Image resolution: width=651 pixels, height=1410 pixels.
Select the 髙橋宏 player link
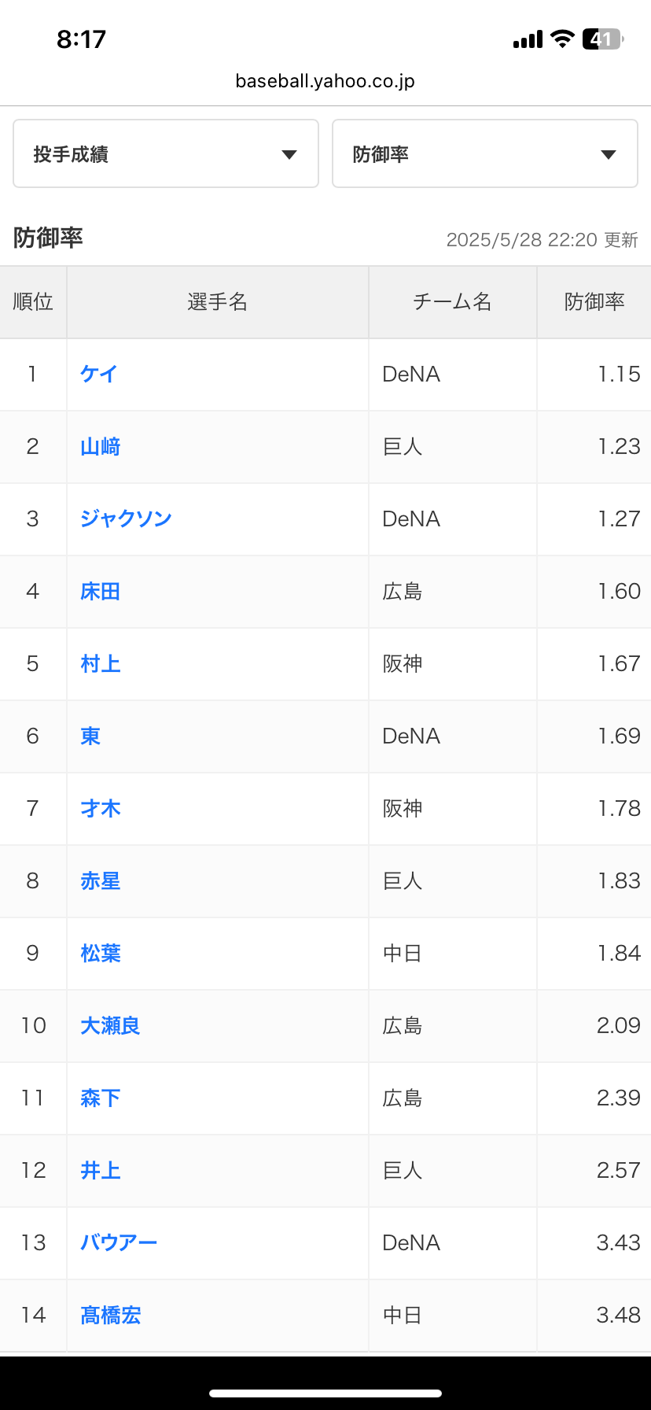(111, 1315)
